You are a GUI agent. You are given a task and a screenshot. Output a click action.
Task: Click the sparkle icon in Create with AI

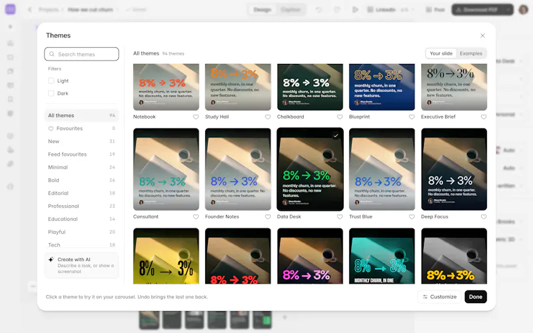(51, 260)
